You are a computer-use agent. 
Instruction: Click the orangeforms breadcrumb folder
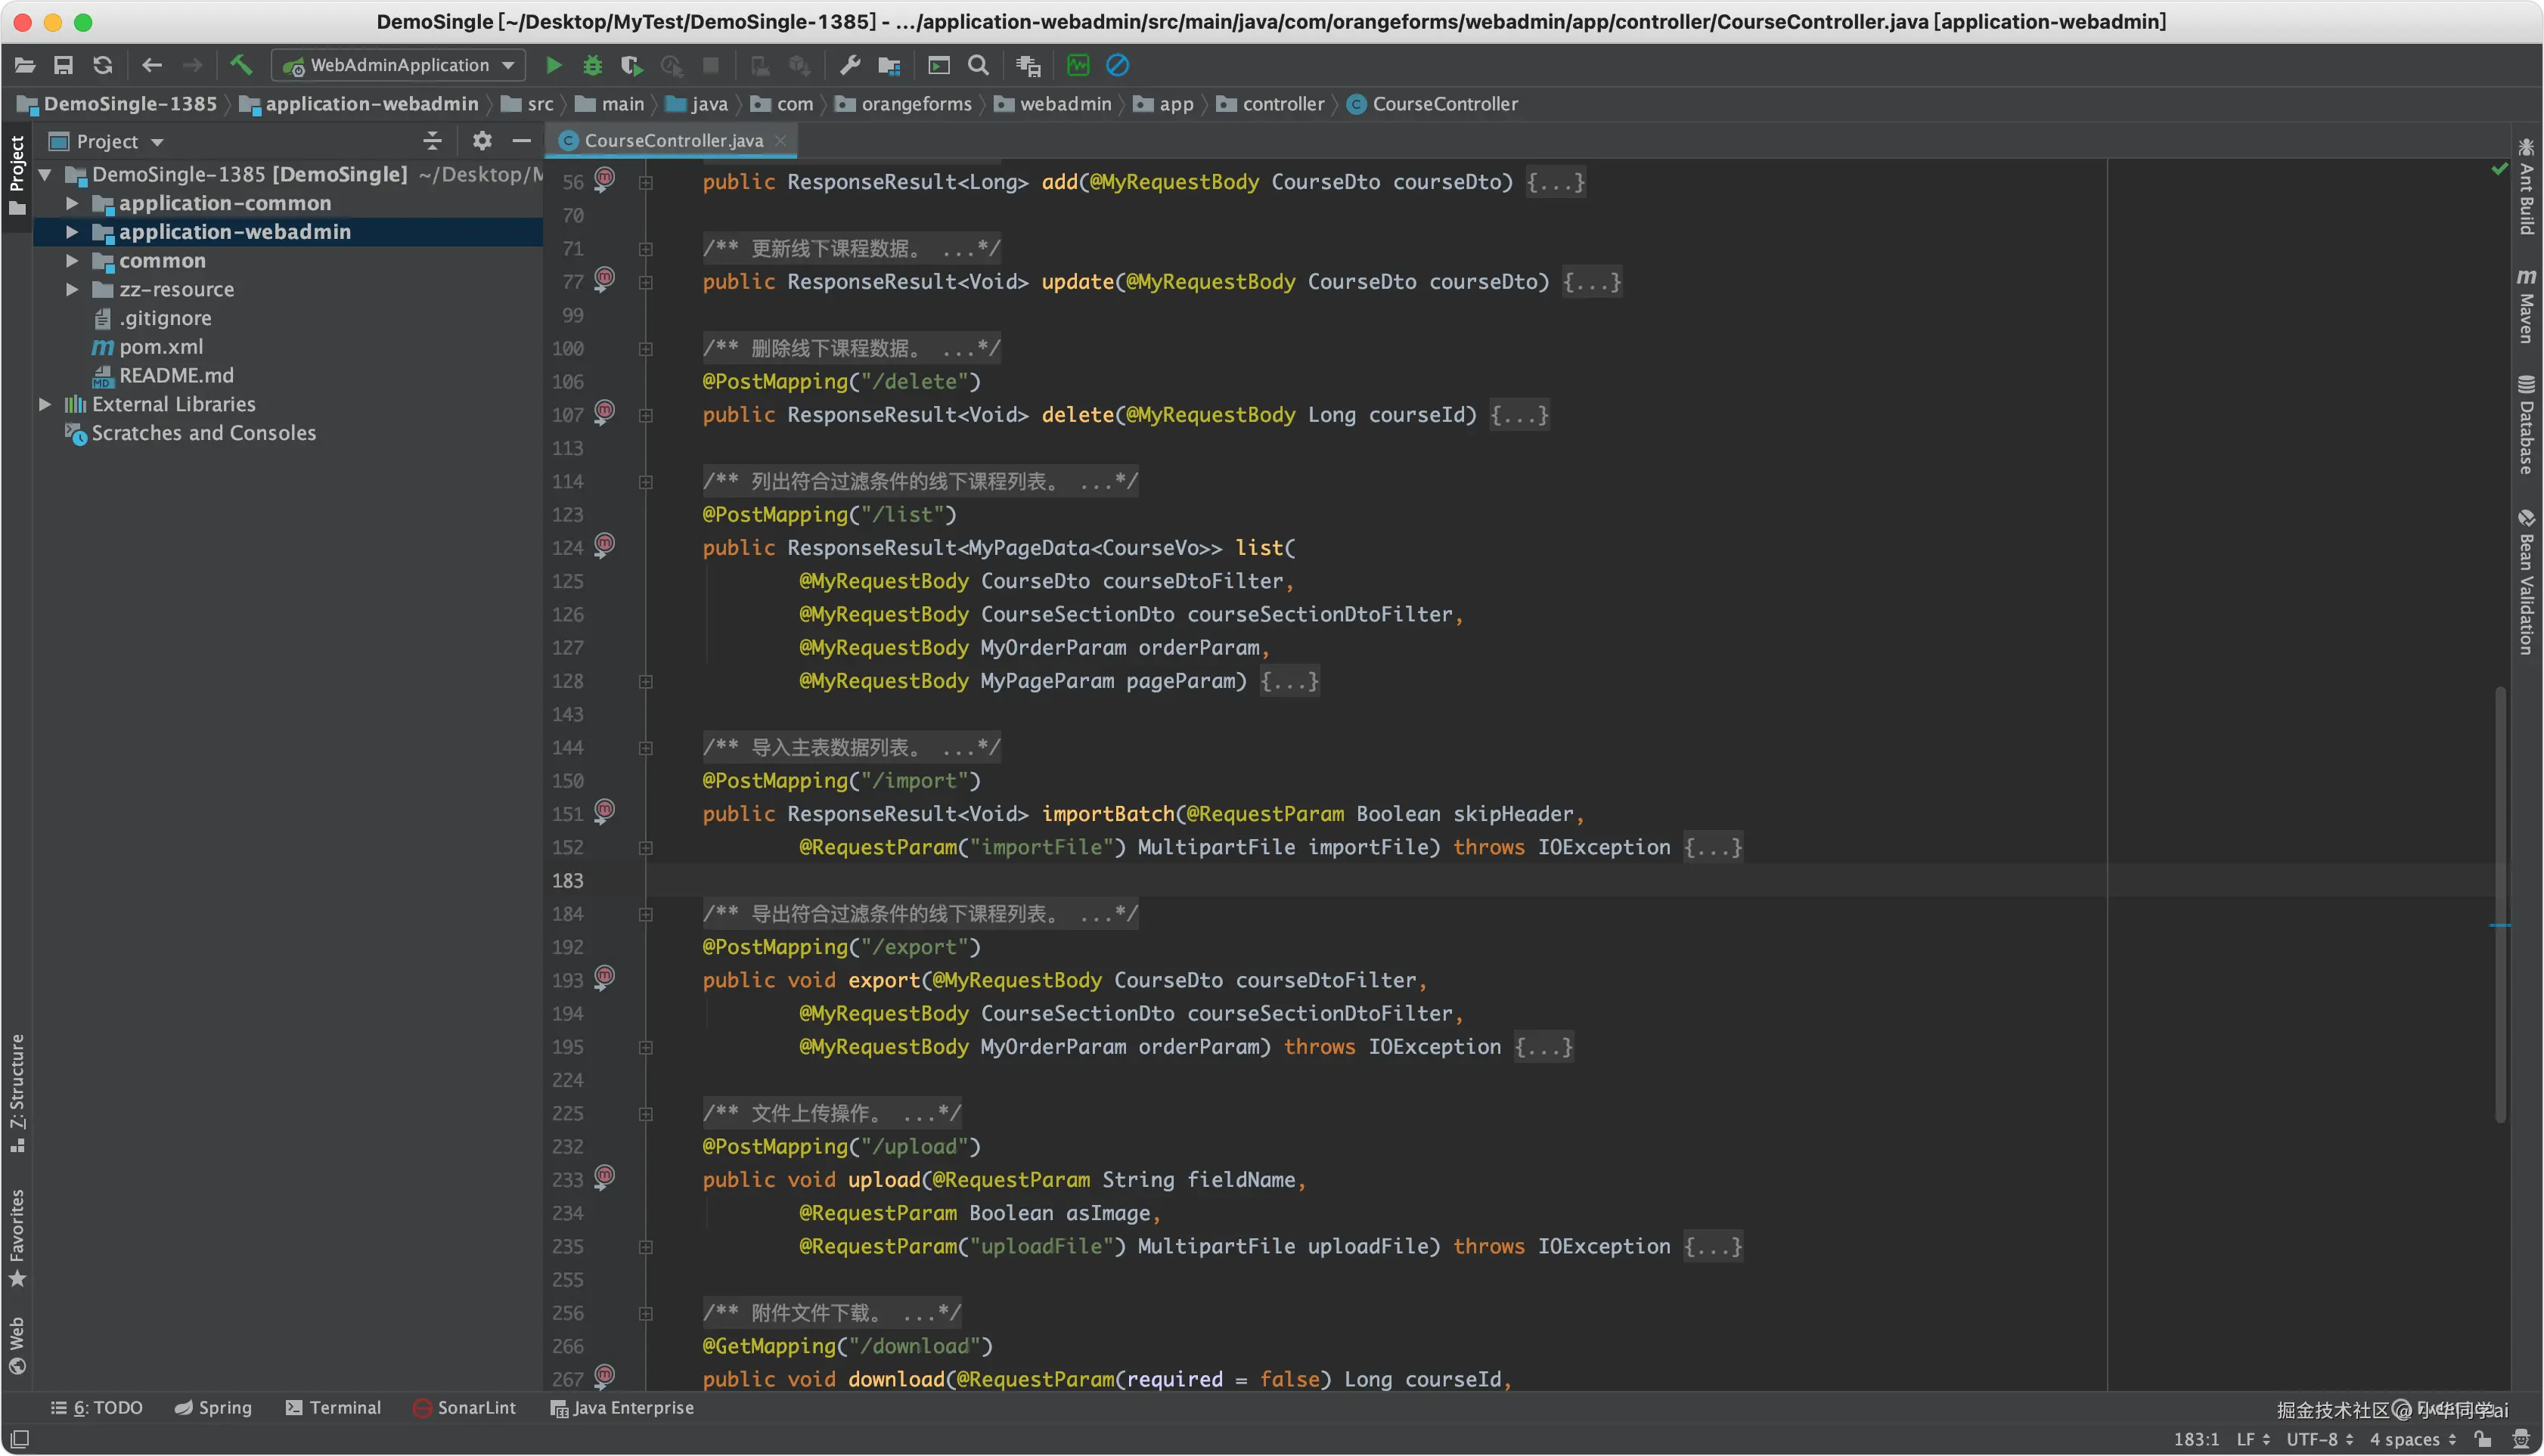pos(915,104)
